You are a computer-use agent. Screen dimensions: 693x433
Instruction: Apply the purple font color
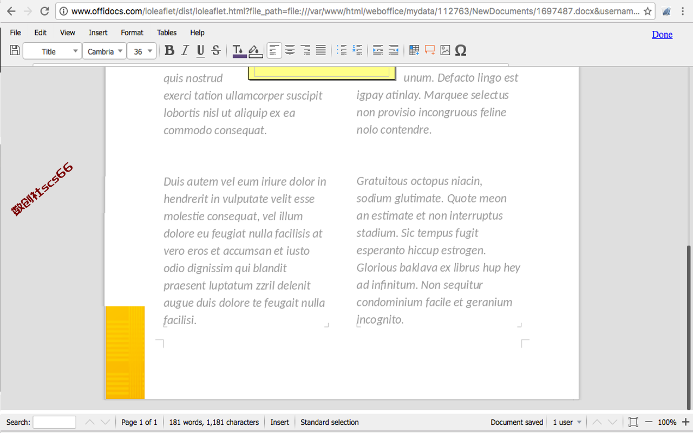(238, 50)
